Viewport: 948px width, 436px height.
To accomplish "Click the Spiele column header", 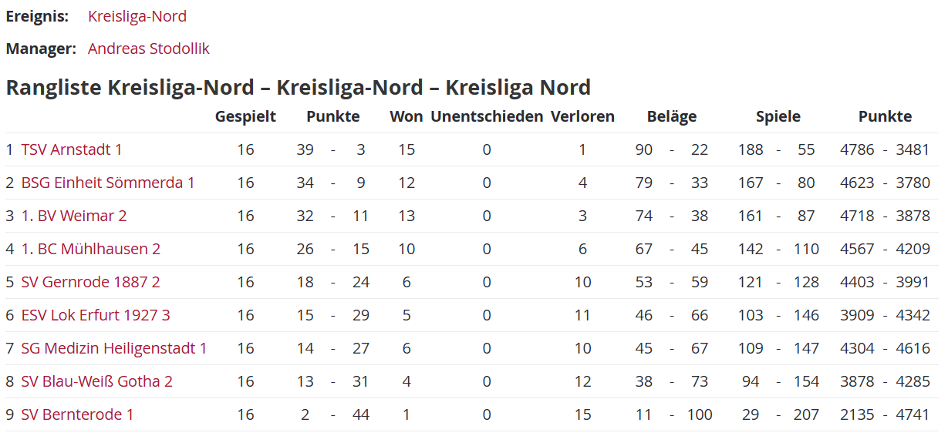I will (778, 116).
